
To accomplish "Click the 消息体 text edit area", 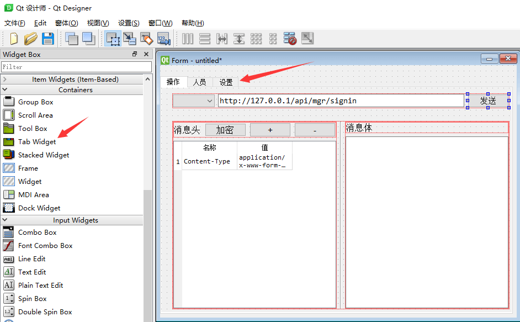I will [427, 222].
